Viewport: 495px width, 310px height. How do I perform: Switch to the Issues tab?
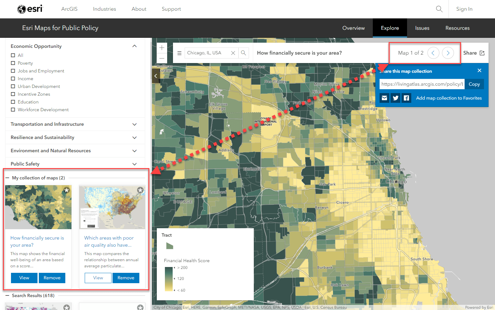pos(422,28)
